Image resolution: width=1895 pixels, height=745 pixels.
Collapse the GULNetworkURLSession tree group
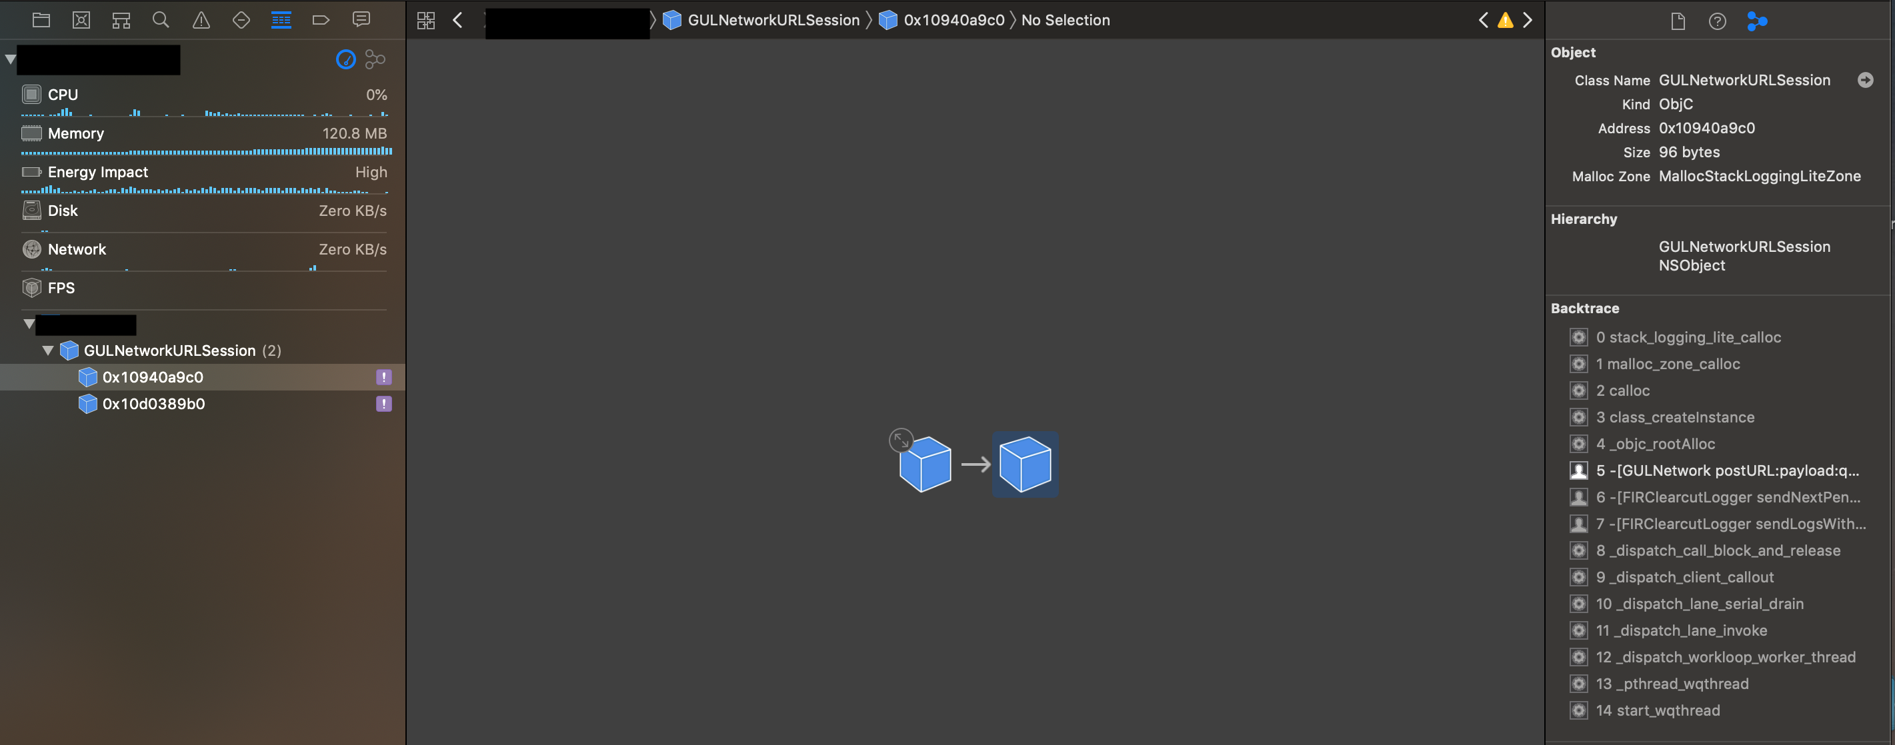[48, 351]
